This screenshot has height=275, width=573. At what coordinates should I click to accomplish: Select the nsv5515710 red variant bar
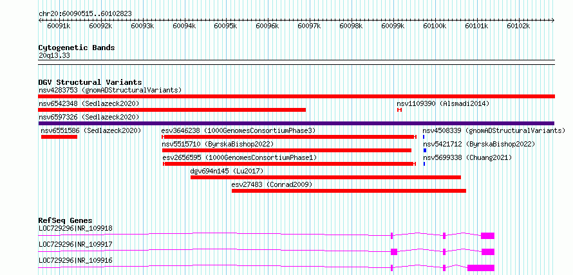(x=287, y=150)
